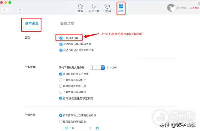Toggle 新建任务时显示主界面 checkbox
200x131 pixels.
61,74
